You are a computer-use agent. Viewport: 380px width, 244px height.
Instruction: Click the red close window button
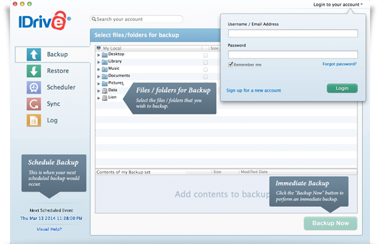tap(15, 4)
